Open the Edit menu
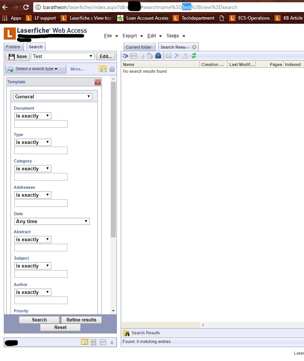The width and height of the screenshot is (304, 361). [x=154, y=36]
